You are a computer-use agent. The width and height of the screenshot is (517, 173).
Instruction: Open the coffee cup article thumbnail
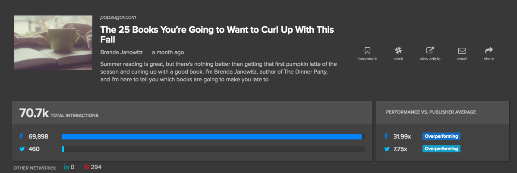point(53,43)
